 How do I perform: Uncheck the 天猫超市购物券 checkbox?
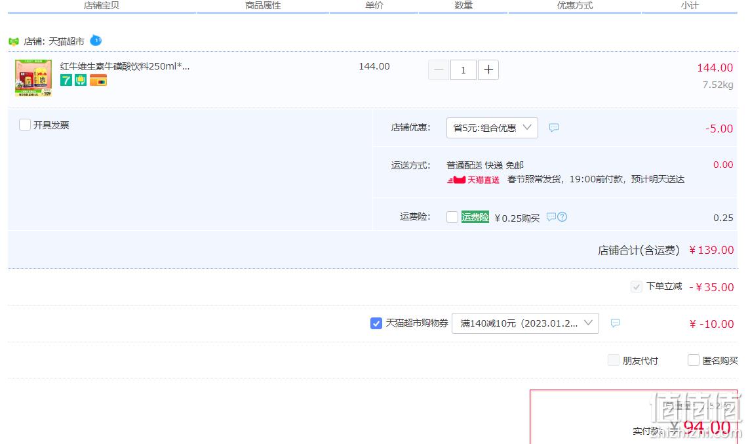point(376,323)
